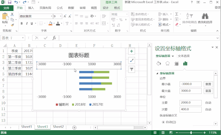
Task: Switch to the Formulas tab
Action: [x=60, y=8]
